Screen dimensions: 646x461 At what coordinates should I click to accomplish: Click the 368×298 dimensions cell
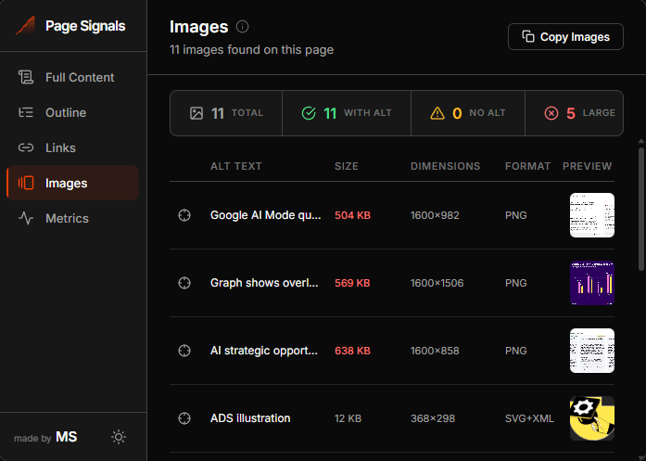433,418
